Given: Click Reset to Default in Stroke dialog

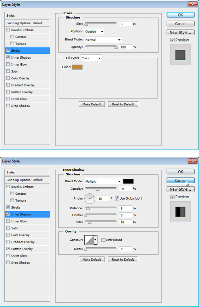Looking at the screenshot, I should (x=123, y=104).
